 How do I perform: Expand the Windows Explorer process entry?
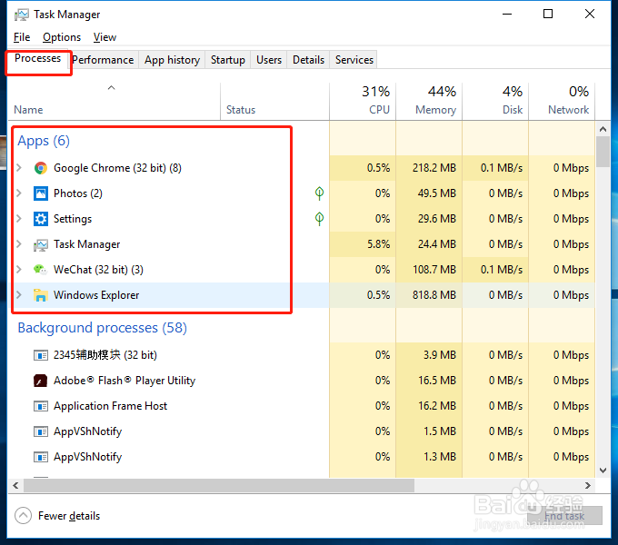(x=19, y=295)
